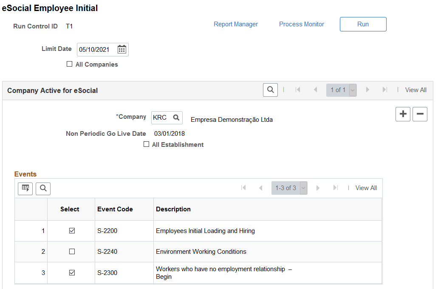Open the Report Manager link

pyautogui.click(x=236, y=24)
